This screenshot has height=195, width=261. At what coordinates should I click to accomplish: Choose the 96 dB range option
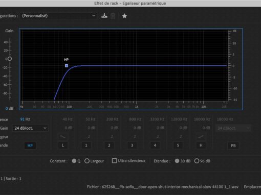[197, 161]
